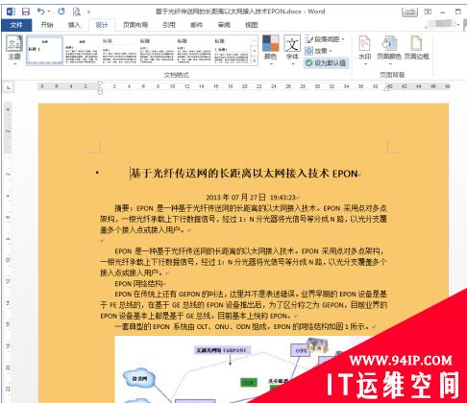Click the left indent marker on ruler
Screen dimensions: 467x403
click(100, 91)
